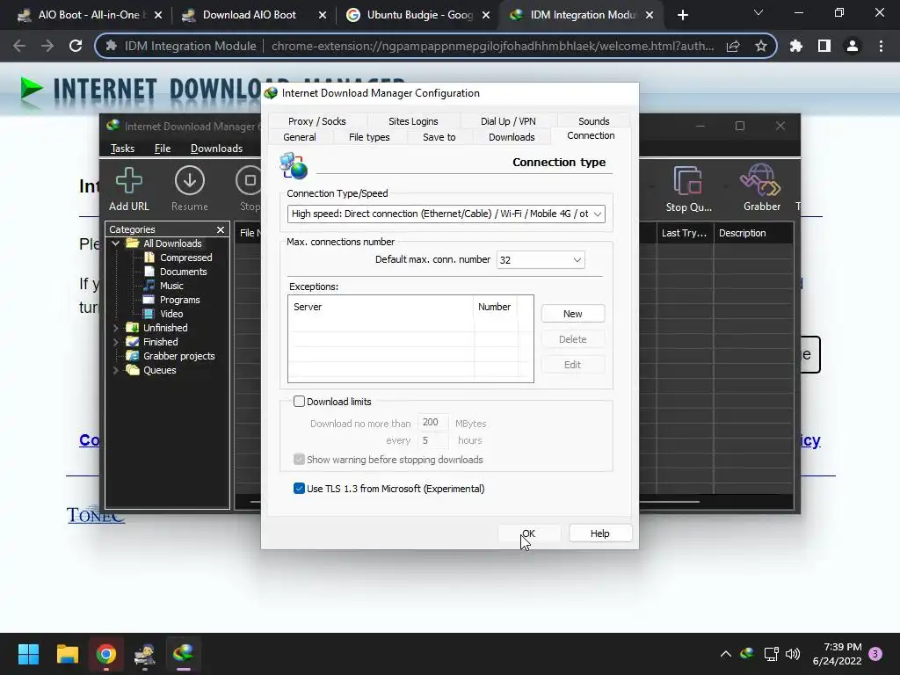900x675 pixels.
Task: Switch to Ubuntu Budgie Google tab
Action: (x=417, y=15)
